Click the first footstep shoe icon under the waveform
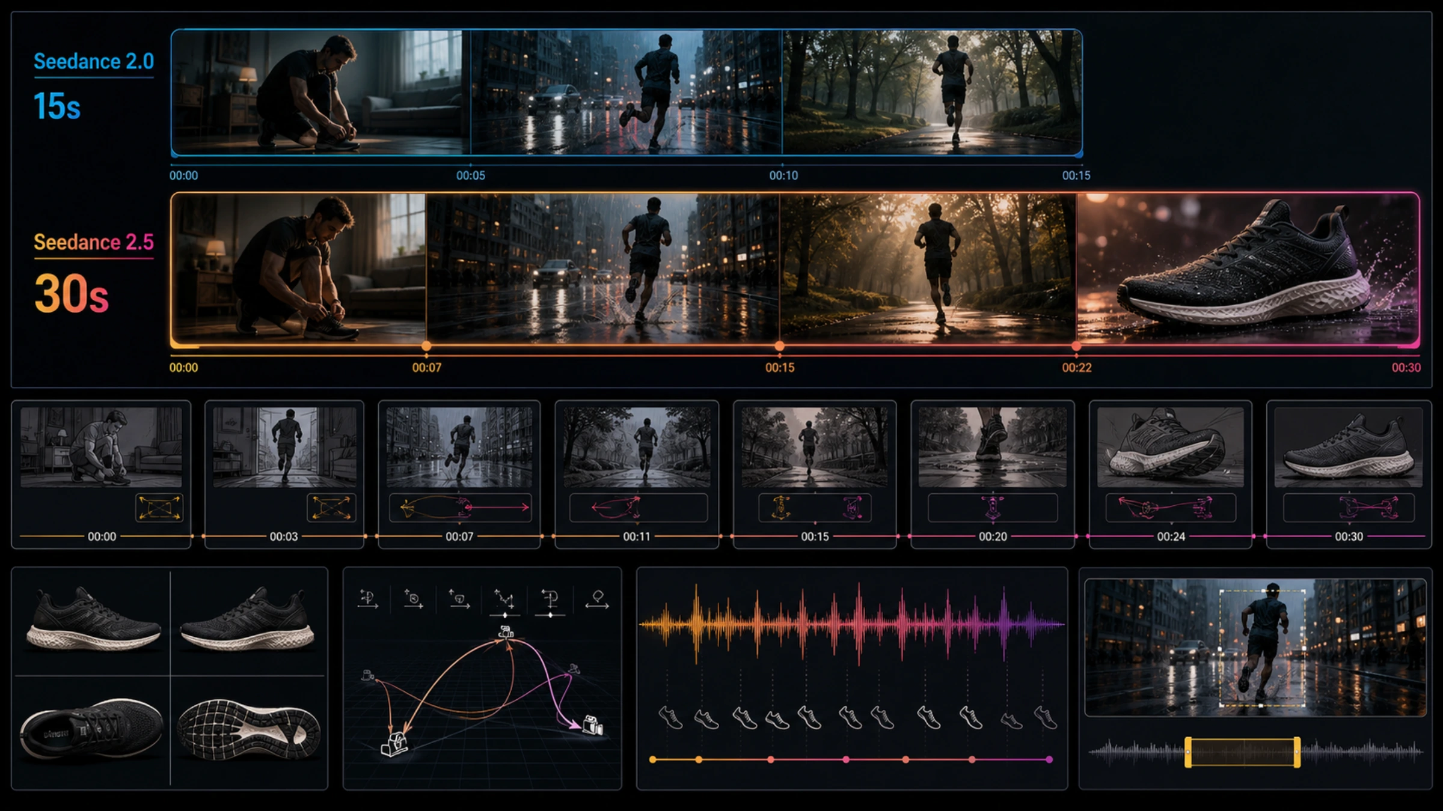This screenshot has width=1443, height=811. (x=670, y=717)
